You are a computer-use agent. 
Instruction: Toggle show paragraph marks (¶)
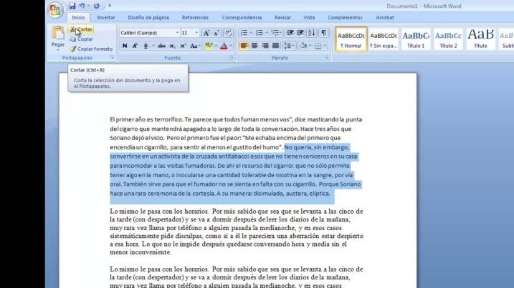(x=324, y=33)
